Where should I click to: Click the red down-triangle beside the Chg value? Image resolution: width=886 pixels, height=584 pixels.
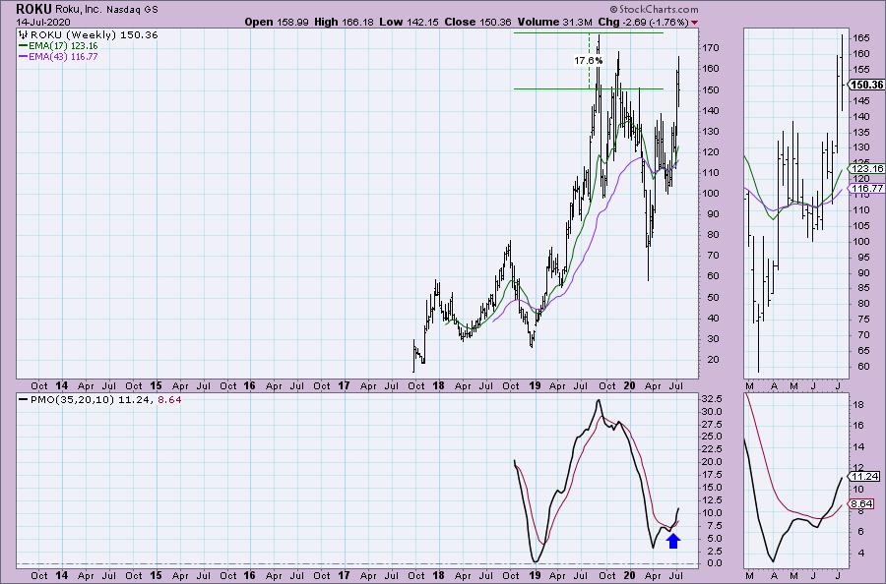click(x=694, y=23)
